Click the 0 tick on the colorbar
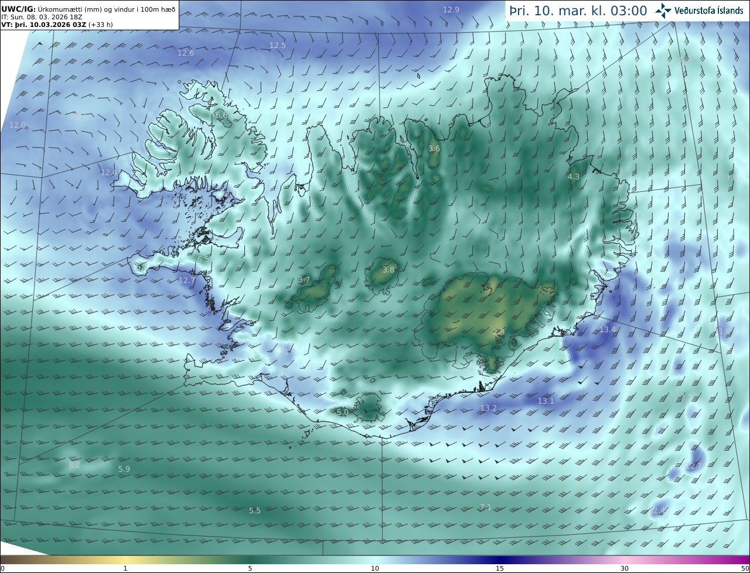Image resolution: width=750 pixels, height=573 pixels. click(2, 568)
